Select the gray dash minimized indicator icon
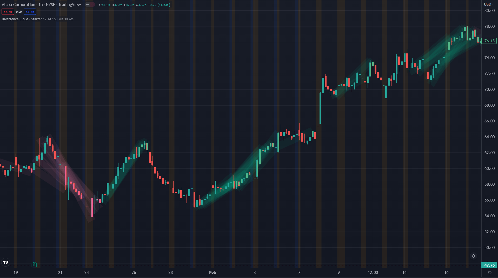 click(x=88, y=4)
